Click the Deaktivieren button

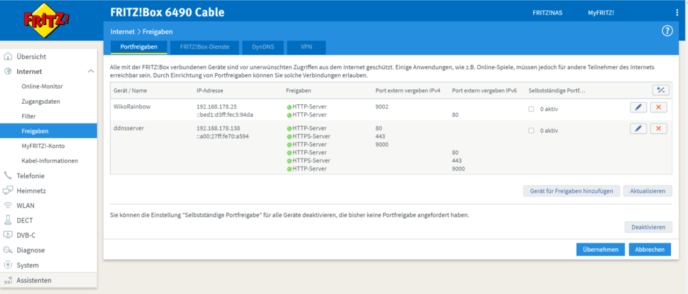coord(648,227)
